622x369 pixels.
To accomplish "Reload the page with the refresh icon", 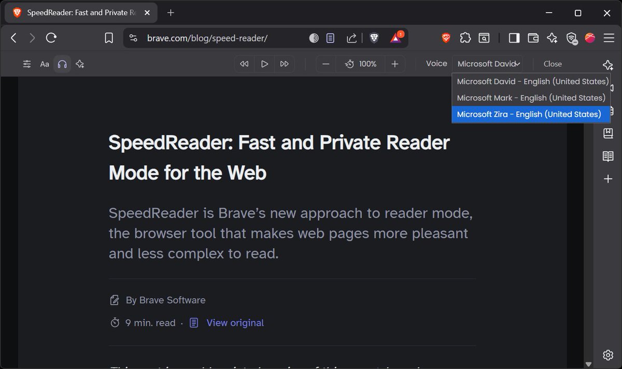I will pyautogui.click(x=51, y=38).
